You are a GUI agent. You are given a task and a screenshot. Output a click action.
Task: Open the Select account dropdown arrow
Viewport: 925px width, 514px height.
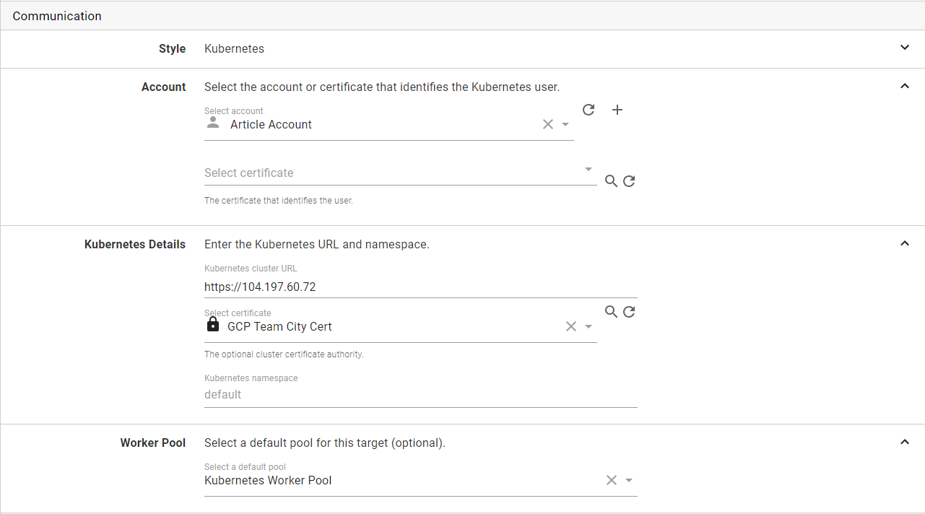tap(565, 125)
